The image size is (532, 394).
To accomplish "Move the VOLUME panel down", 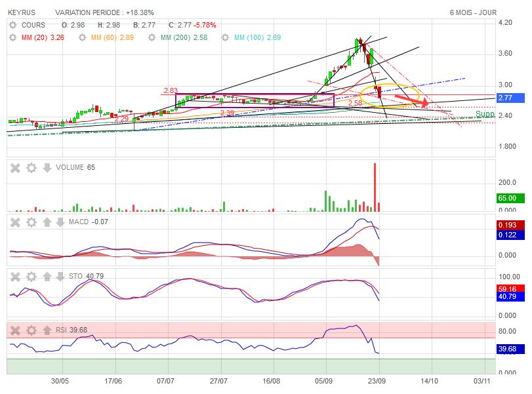I will pyautogui.click(x=47, y=168).
